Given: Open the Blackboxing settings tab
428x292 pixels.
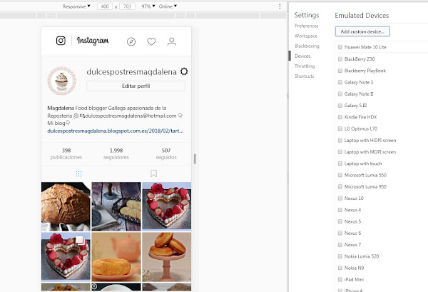Looking at the screenshot, I should [307, 46].
